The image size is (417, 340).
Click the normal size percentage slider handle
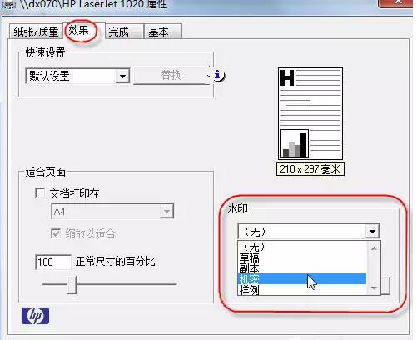coord(72,284)
